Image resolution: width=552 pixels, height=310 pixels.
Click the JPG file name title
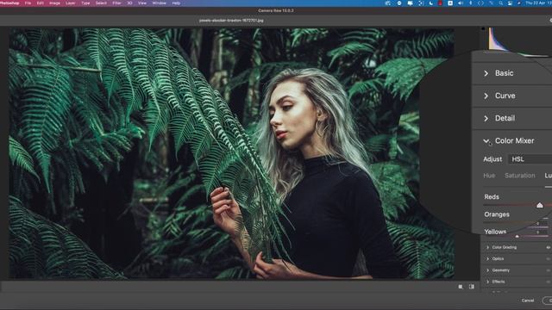click(231, 21)
